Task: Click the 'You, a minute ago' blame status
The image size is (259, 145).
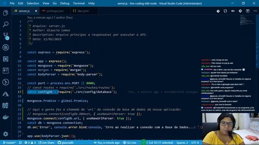Action: point(107,143)
